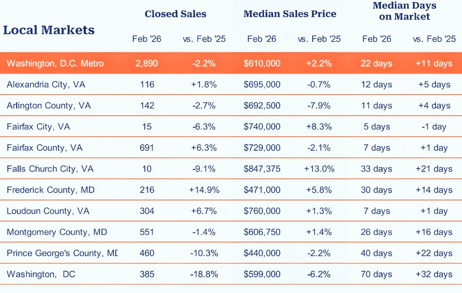Viewport: 462px width, 293px height.
Task: Click the highlighted Washington, D.C. Metro row label
Action: click(55, 63)
